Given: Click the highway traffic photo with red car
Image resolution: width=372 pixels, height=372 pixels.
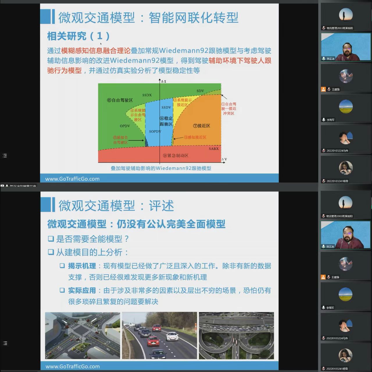Looking at the screenshot, I should [159, 335].
